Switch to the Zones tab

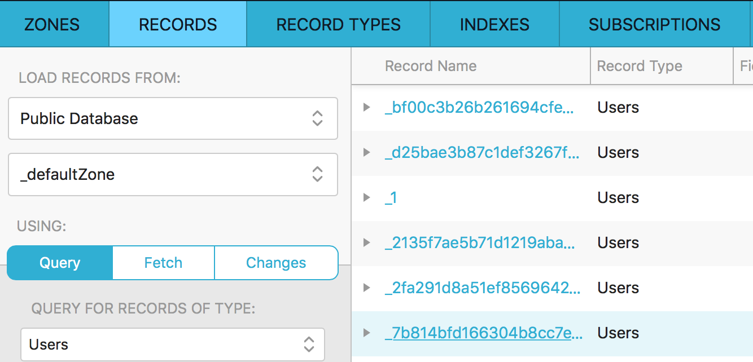(x=52, y=25)
